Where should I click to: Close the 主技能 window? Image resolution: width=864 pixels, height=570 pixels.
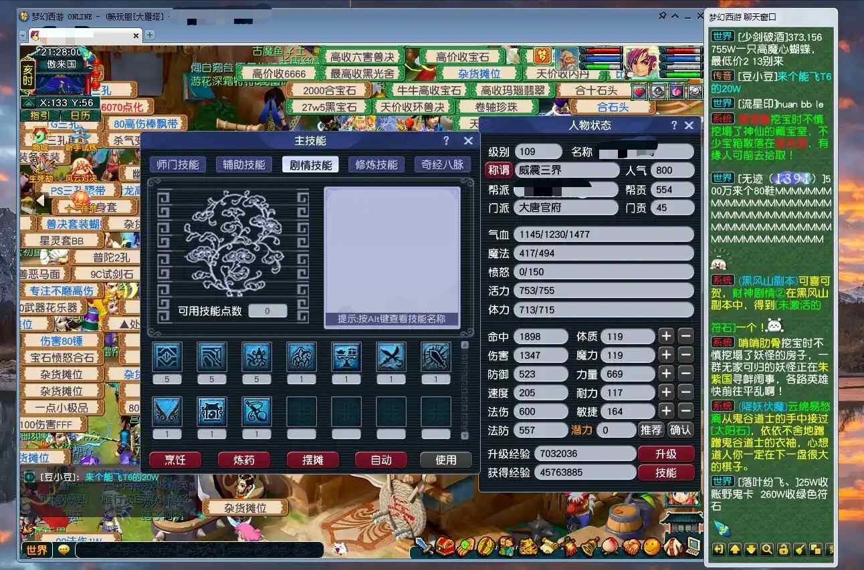point(468,141)
